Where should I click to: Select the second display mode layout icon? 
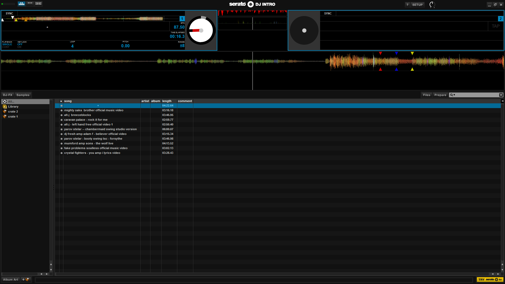pos(30,4)
